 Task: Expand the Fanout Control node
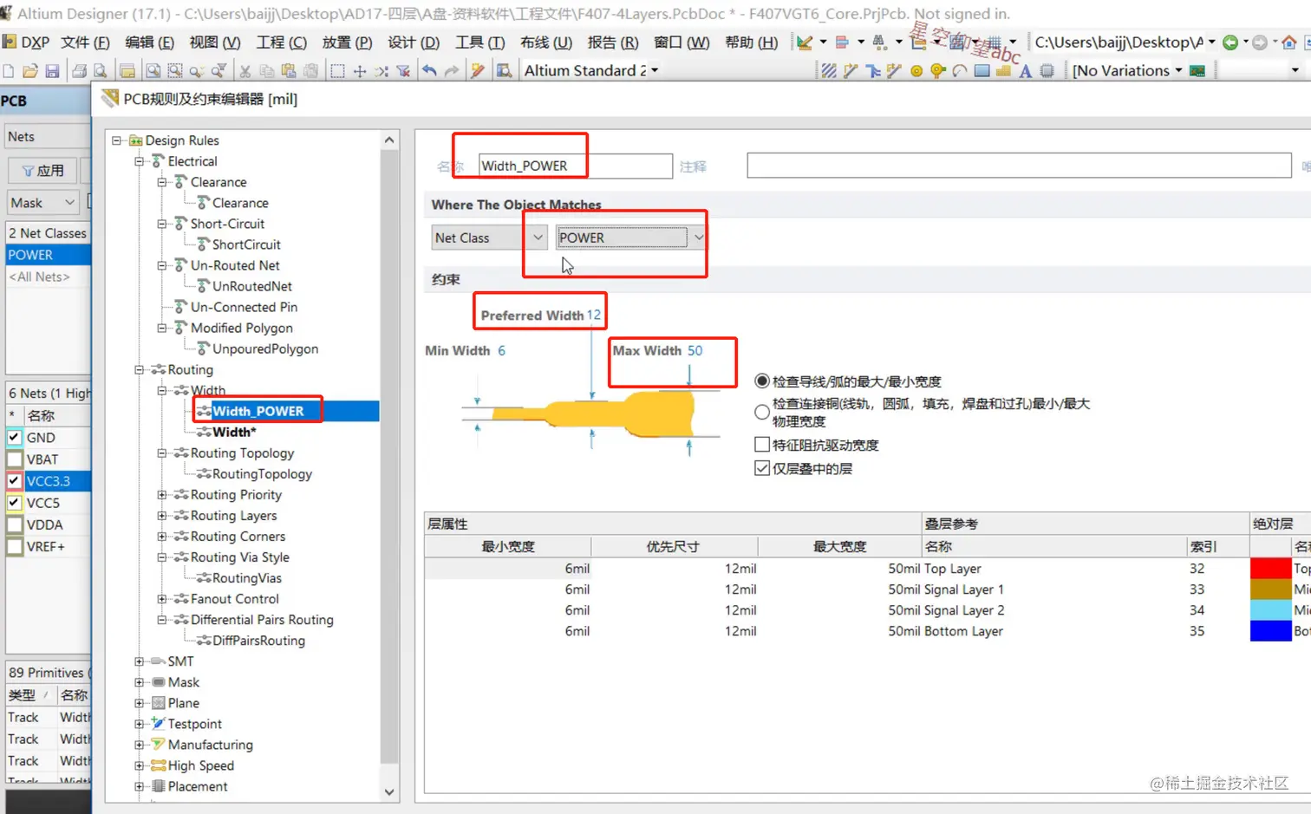[161, 599]
